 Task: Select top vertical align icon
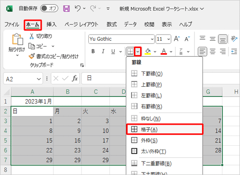[x=203, y=38]
